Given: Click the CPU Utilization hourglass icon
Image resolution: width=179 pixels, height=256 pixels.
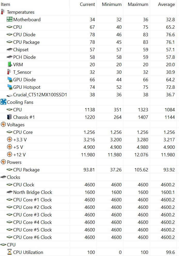Looking at the screenshot, I should click(x=9, y=252).
